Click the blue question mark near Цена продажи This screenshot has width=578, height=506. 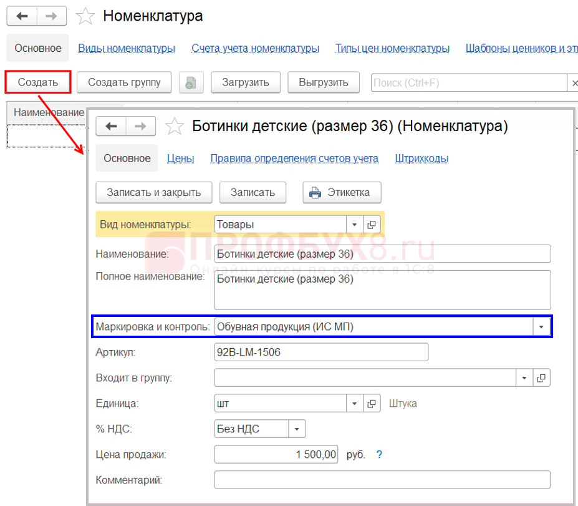(x=379, y=454)
